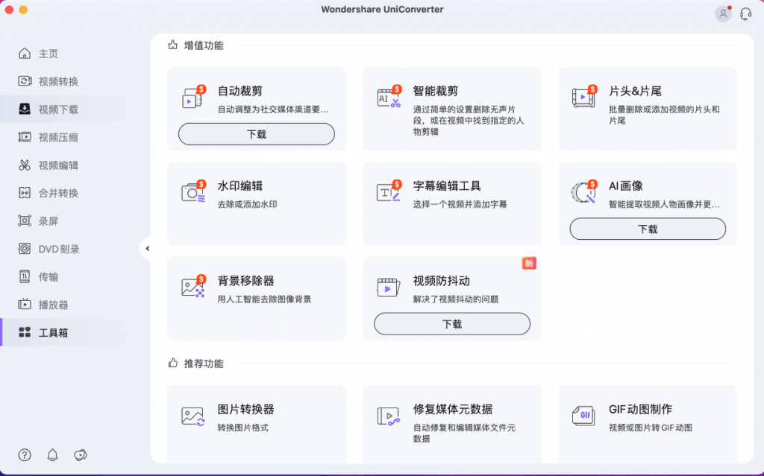Collapse the sidebar with the arrow handle
The width and height of the screenshot is (764, 476).
[147, 249]
